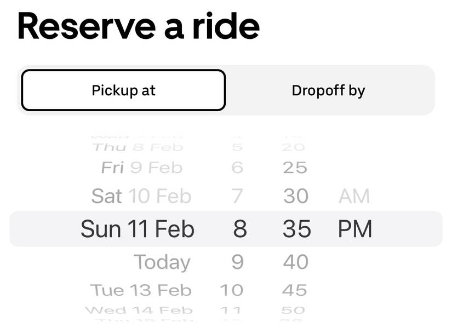Select hour 10 for pickup

[x=234, y=290]
